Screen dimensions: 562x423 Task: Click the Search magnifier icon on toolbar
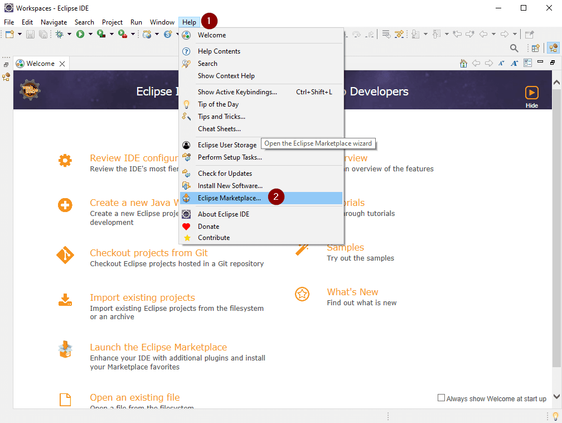coord(514,48)
